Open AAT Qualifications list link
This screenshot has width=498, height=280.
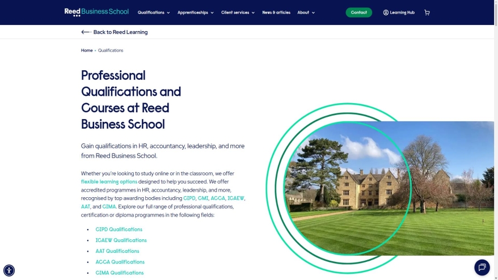(x=117, y=251)
